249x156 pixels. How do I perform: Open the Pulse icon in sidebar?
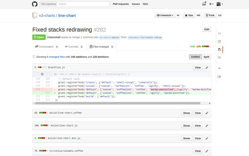[x=219, y=68]
